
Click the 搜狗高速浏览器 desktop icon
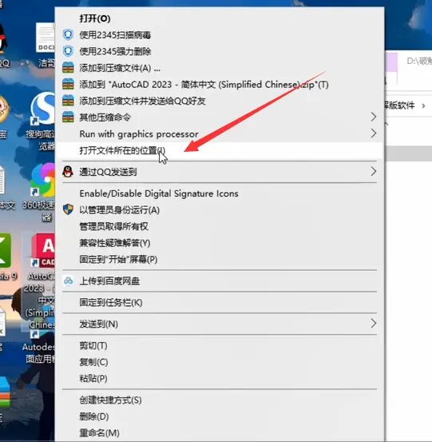click(42, 109)
